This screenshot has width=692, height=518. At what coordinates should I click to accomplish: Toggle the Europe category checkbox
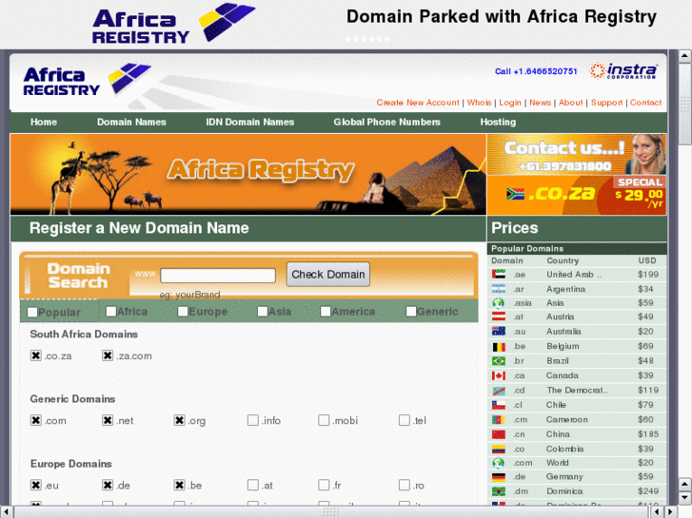click(183, 311)
